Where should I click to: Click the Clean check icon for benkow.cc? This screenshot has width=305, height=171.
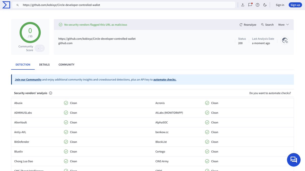207,132
